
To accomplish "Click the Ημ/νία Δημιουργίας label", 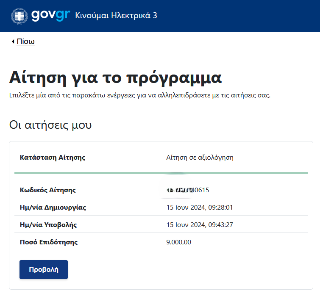I will point(53,208).
